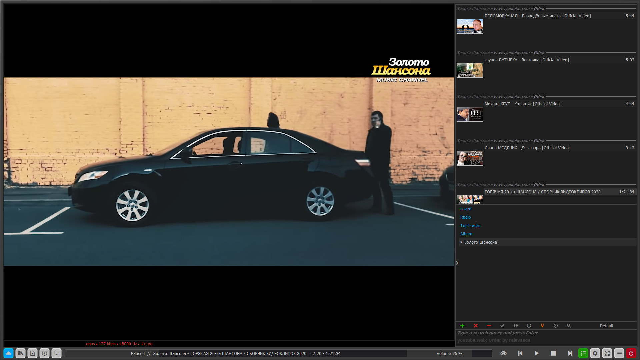Toggle the eye visualization button
This screenshot has height=360, width=640.
[x=503, y=353]
